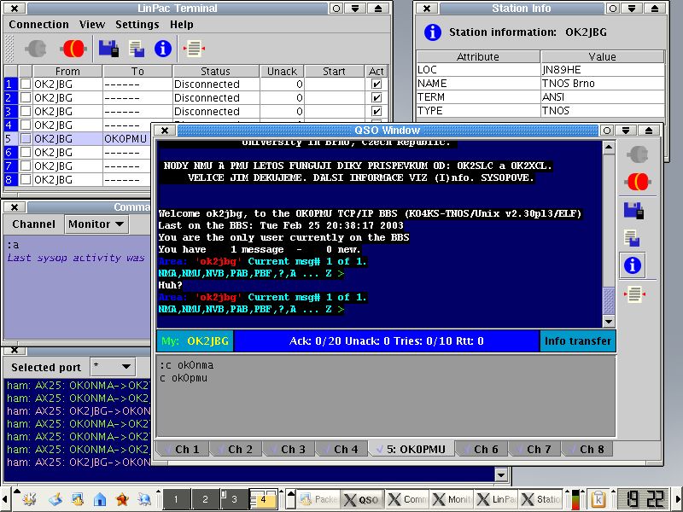683x512 pixels.
Task: Open the View menu
Action: tap(92, 25)
